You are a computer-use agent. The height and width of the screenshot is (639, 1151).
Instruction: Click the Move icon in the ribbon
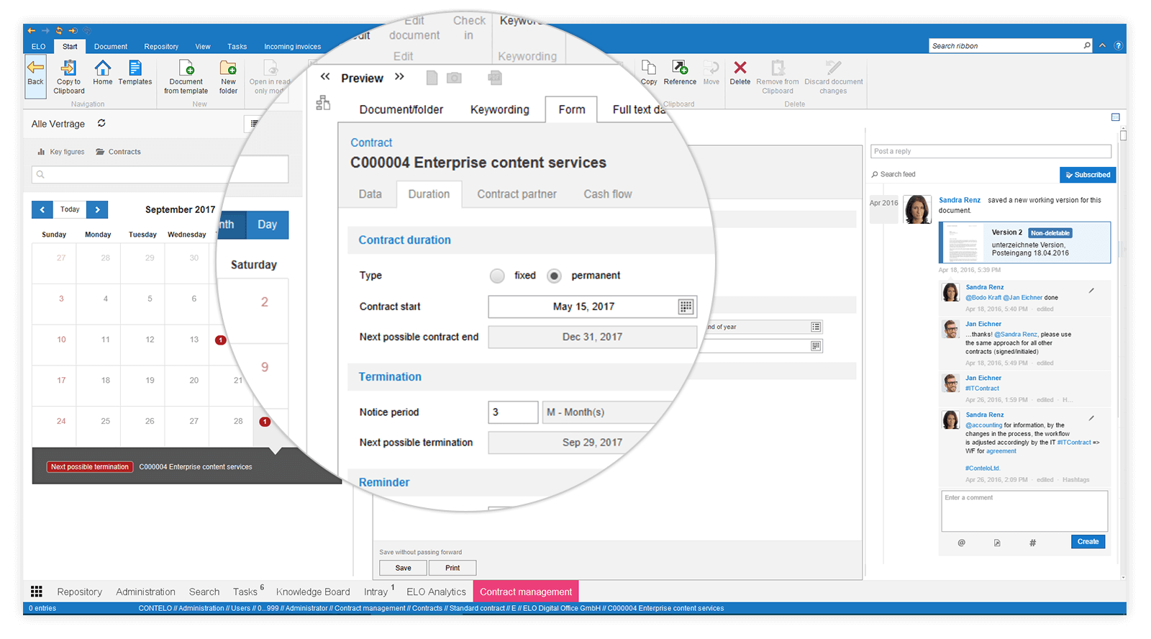pyautogui.click(x=711, y=68)
